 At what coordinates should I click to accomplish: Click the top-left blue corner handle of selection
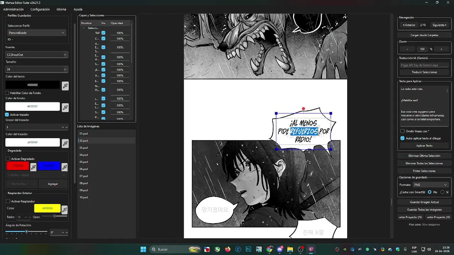coord(276,113)
